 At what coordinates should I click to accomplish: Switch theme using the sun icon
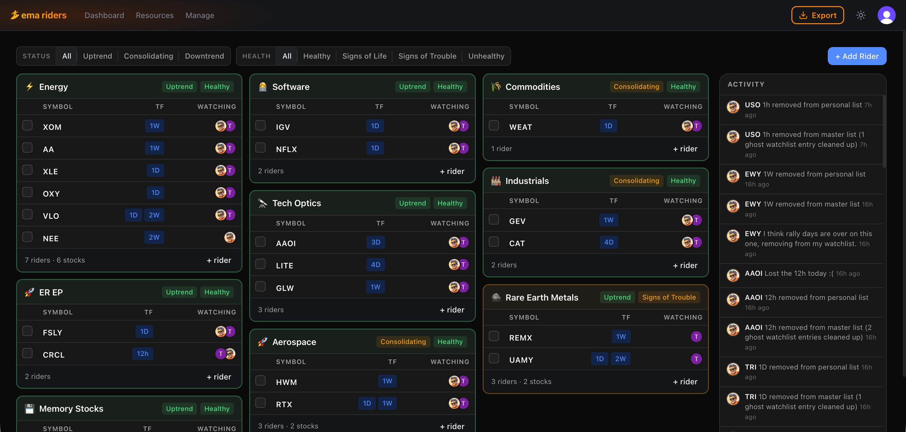pos(861,15)
